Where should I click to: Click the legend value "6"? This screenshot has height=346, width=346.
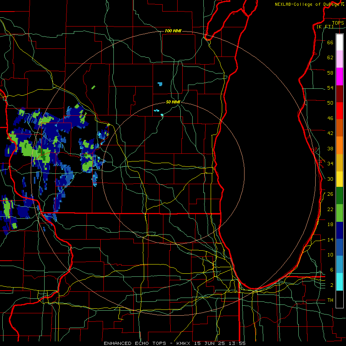[332, 270]
